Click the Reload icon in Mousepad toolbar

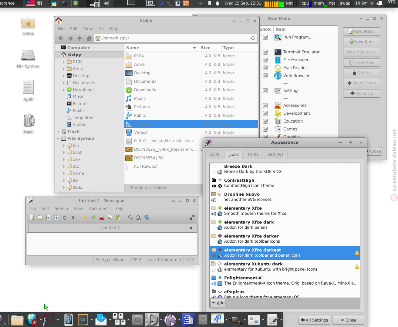click(x=65, y=217)
